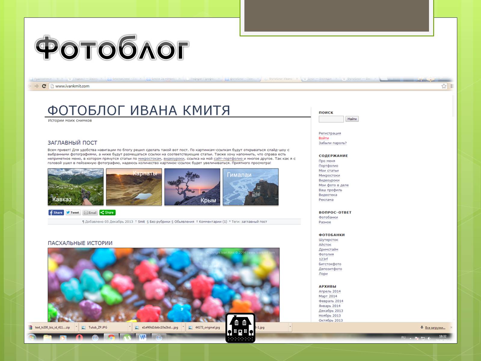
Task: Open Мои статьи in the sidebar
Action: point(329,171)
